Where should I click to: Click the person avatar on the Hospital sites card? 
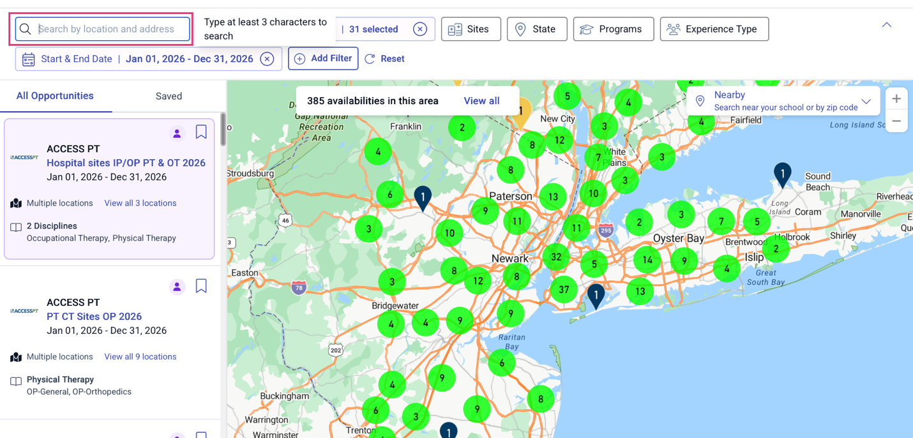pos(177,132)
